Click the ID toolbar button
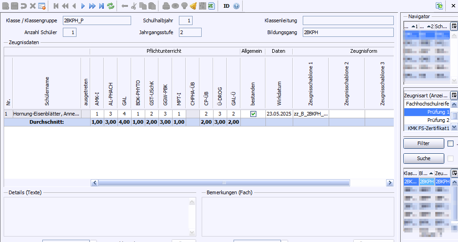Image resolution: width=458 pixels, height=242 pixels. [226, 6]
